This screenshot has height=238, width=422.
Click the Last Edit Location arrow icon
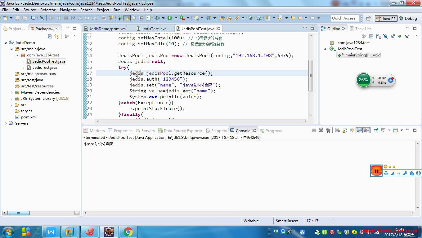(x=293, y=18)
